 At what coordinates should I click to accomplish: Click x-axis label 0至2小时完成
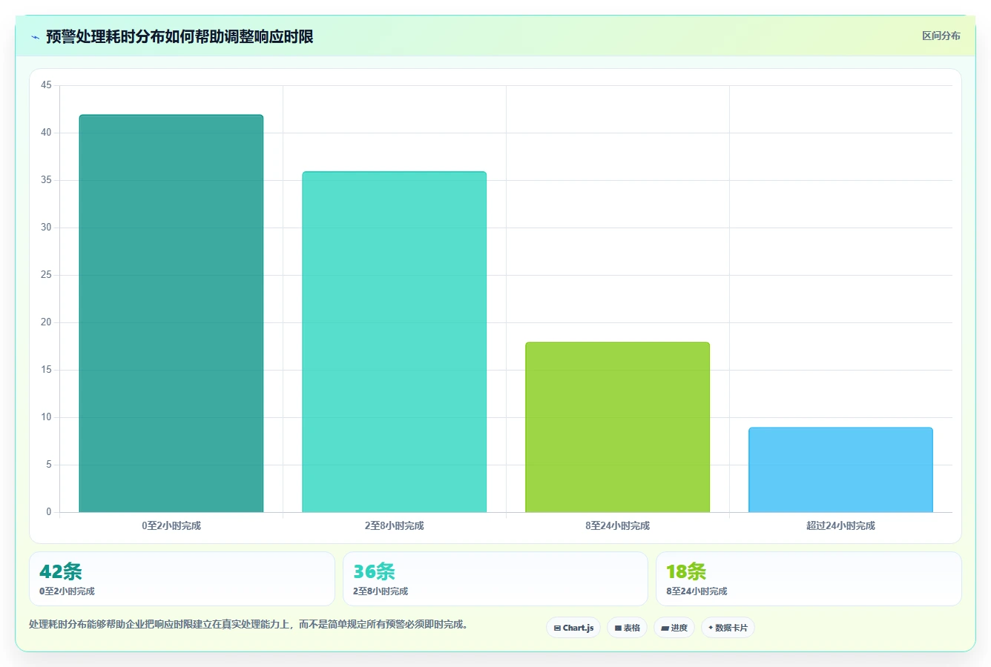click(x=171, y=525)
